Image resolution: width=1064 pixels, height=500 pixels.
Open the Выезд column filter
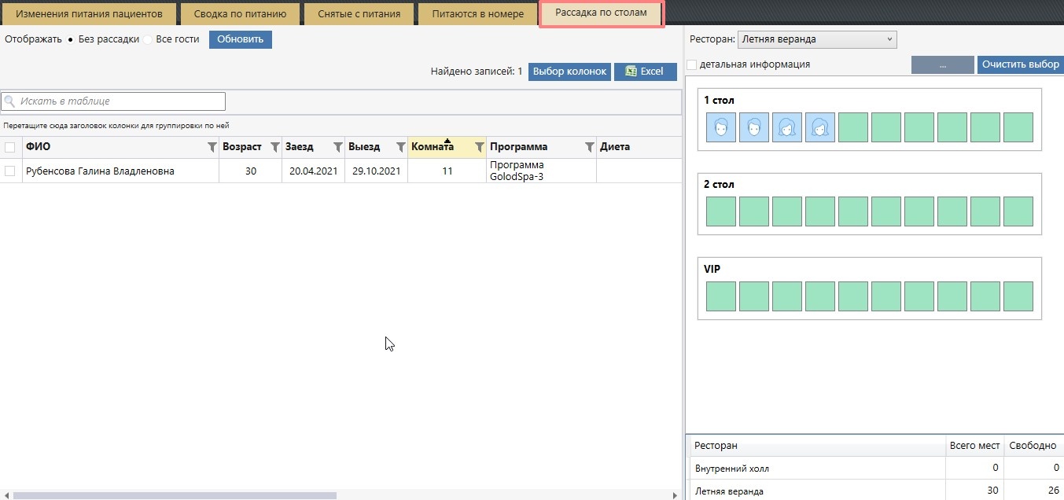pos(400,147)
